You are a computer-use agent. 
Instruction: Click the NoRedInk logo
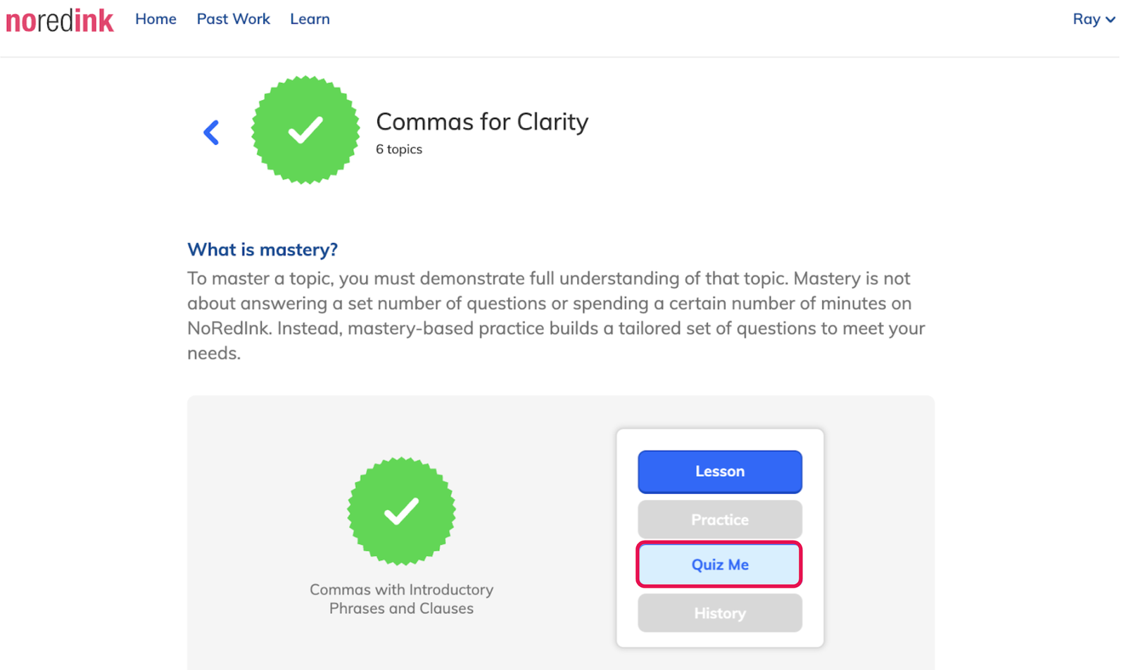pos(60,20)
